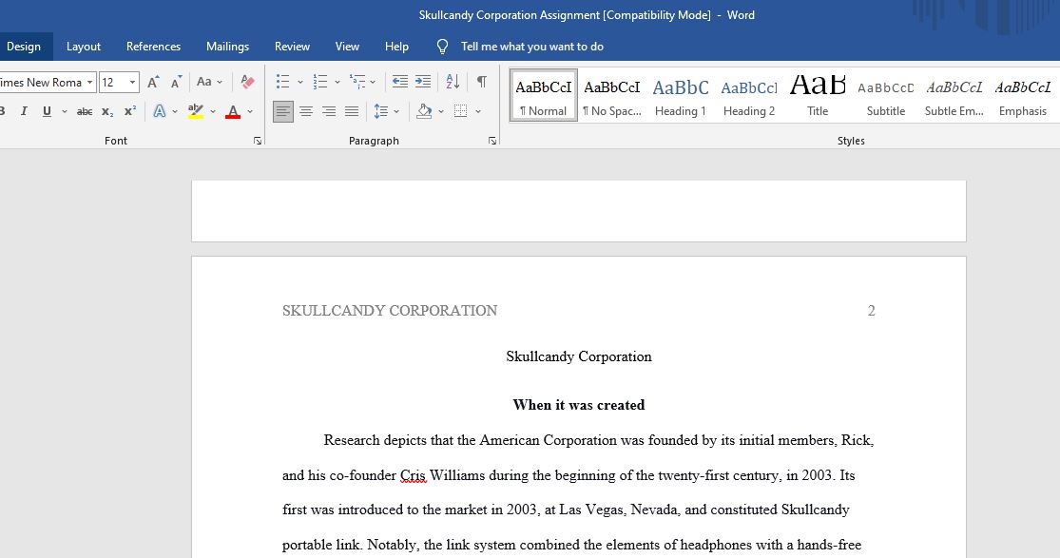This screenshot has width=1060, height=558.
Task: Center the paragraph text
Action: click(x=306, y=111)
